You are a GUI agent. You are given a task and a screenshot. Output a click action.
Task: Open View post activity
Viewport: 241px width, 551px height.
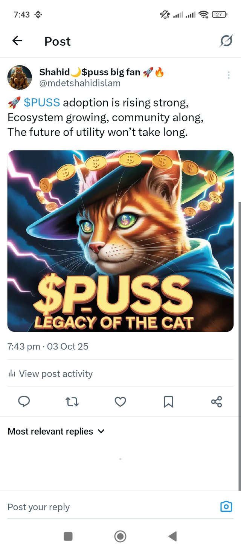(50, 374)
